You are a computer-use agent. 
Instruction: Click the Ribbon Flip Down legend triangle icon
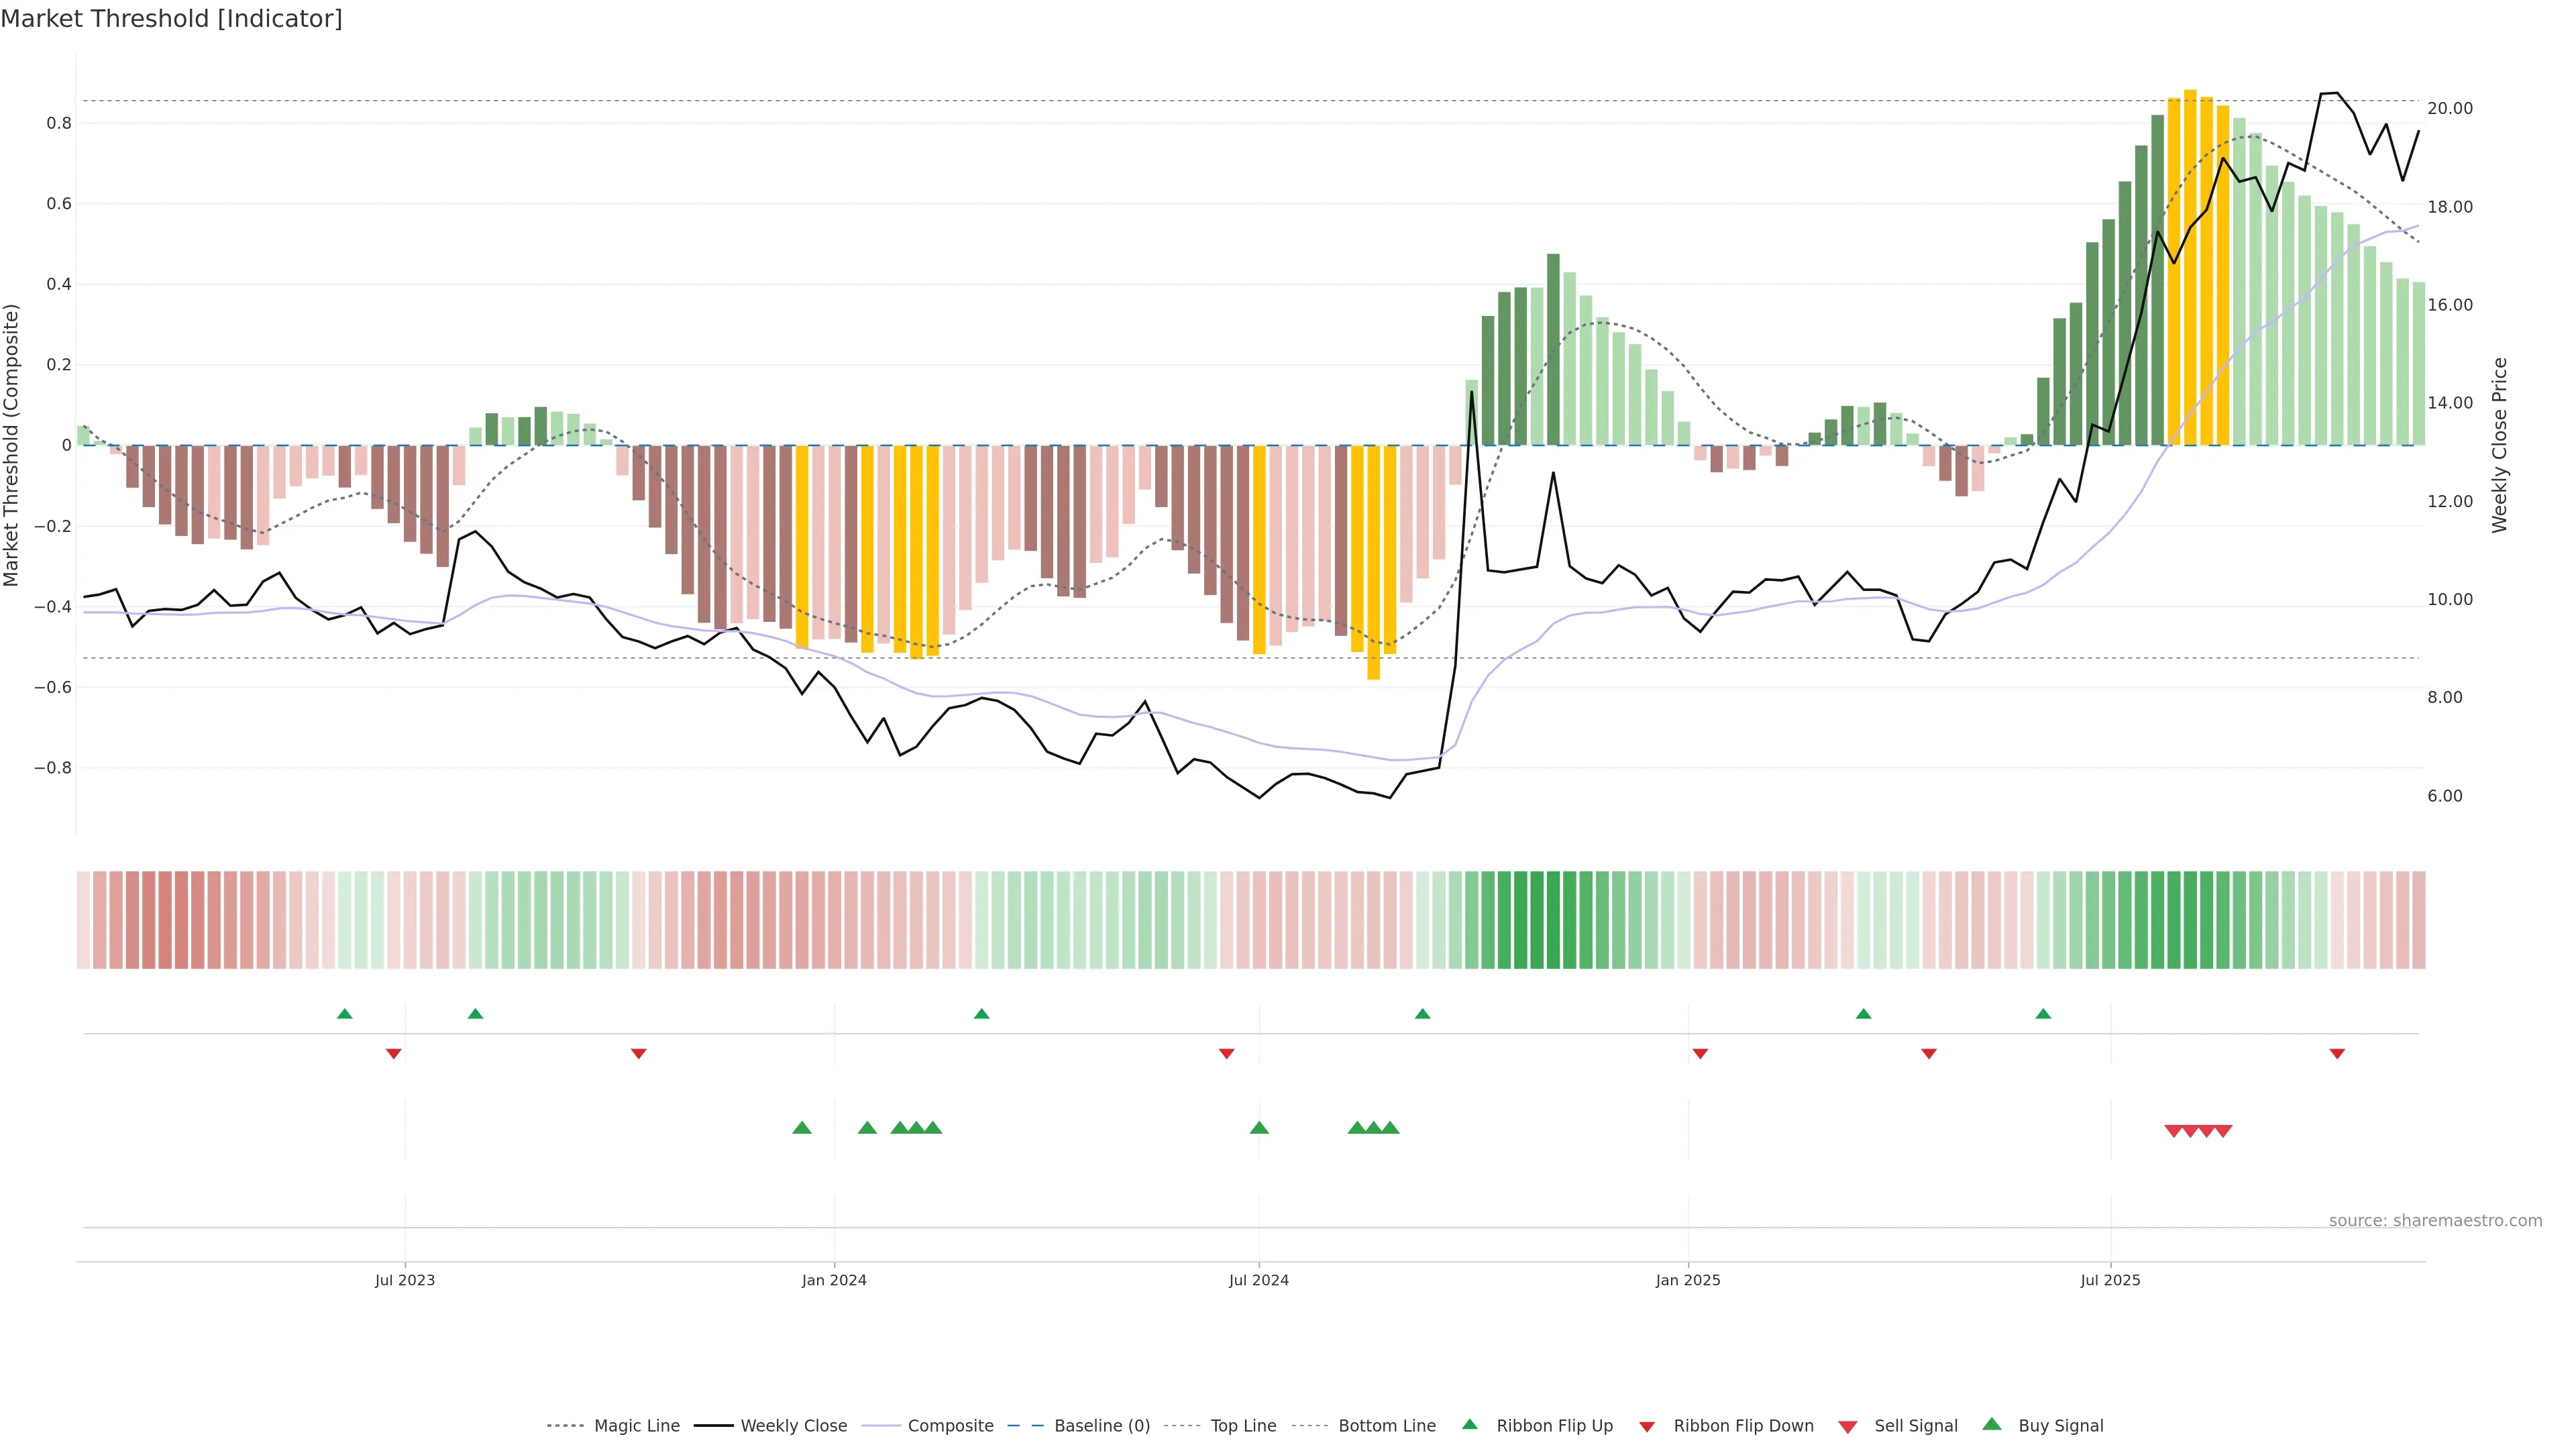1647,1427
